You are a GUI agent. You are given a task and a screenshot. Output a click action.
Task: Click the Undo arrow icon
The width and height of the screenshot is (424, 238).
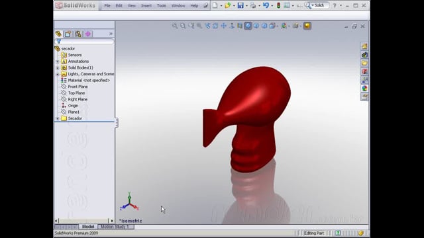(266, 5)
